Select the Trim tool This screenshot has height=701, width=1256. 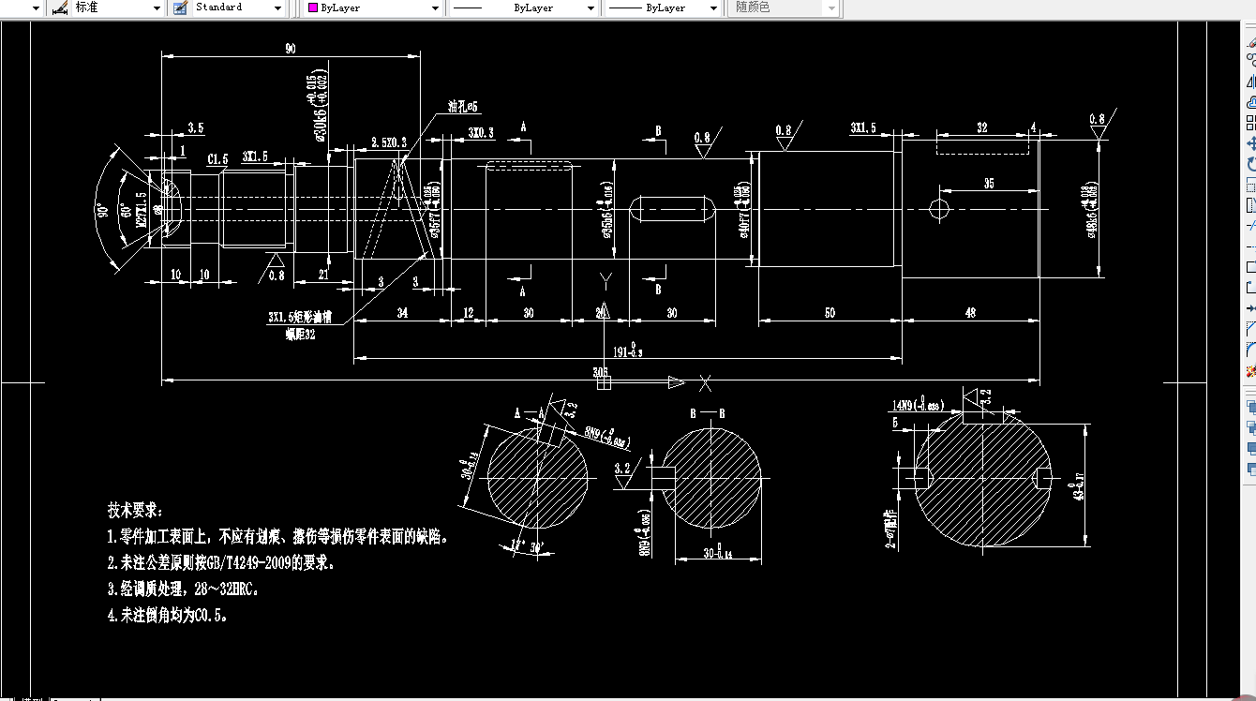1250,226
